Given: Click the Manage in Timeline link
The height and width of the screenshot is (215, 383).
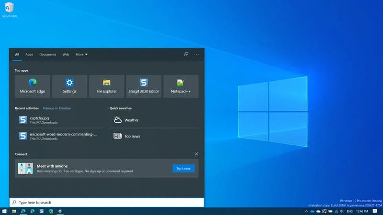Looking at the screenshot, I should coord(56,108).
